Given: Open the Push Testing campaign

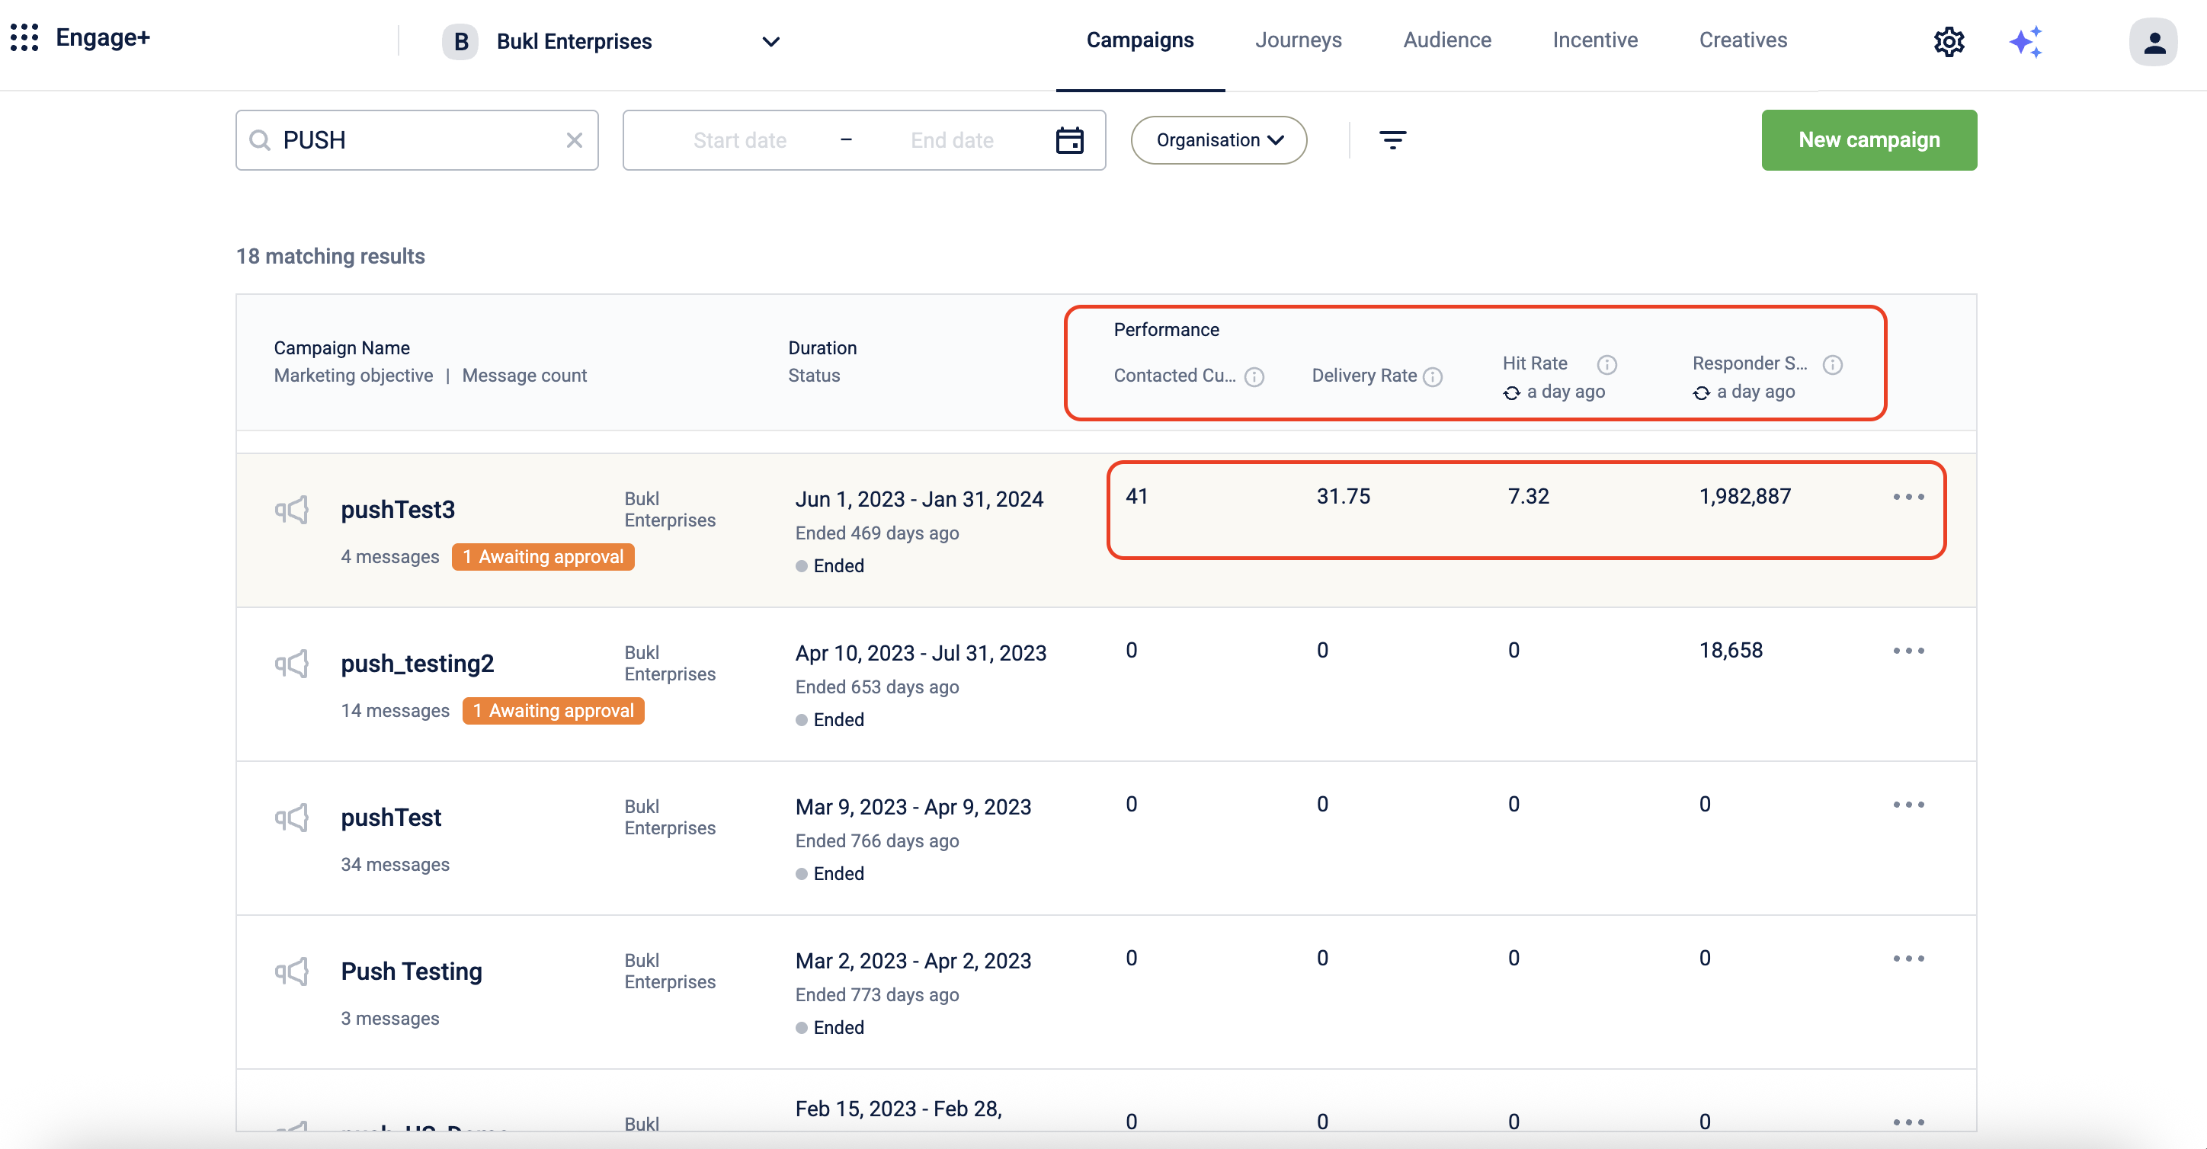Looking at the screenshot, I should 412,971.
